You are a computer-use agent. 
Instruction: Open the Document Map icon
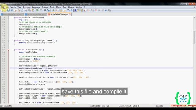coord(82,10)
